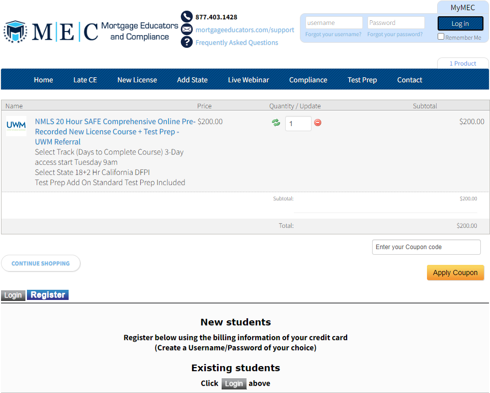Open the Late CE menu
The width and height of the screenshot is (490, 393).
coord(85,80)
